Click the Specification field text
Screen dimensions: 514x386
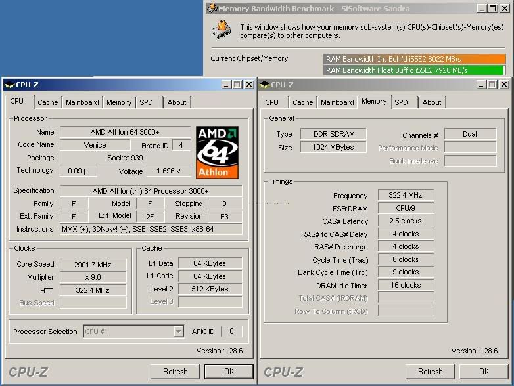point(151,191)
